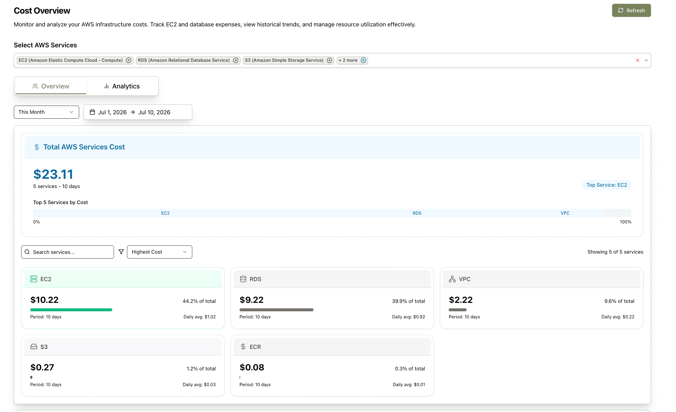This screenshot has width=676, height=412.
Task: Remove the RDS service chip
Action: click(x=236, y=60)
